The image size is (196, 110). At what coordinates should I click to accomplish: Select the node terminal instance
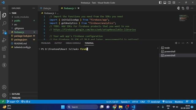point(178,48)
